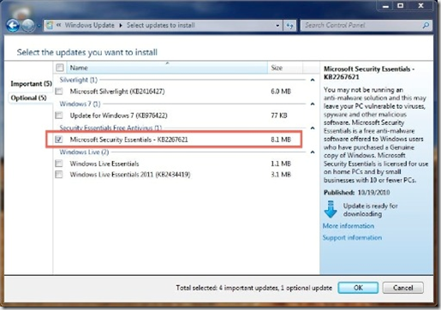This screenshot has height=310, width=441.
Task: Select the Microsoft Silverlight (KB2416427) row text
Action: coord(117,92)
